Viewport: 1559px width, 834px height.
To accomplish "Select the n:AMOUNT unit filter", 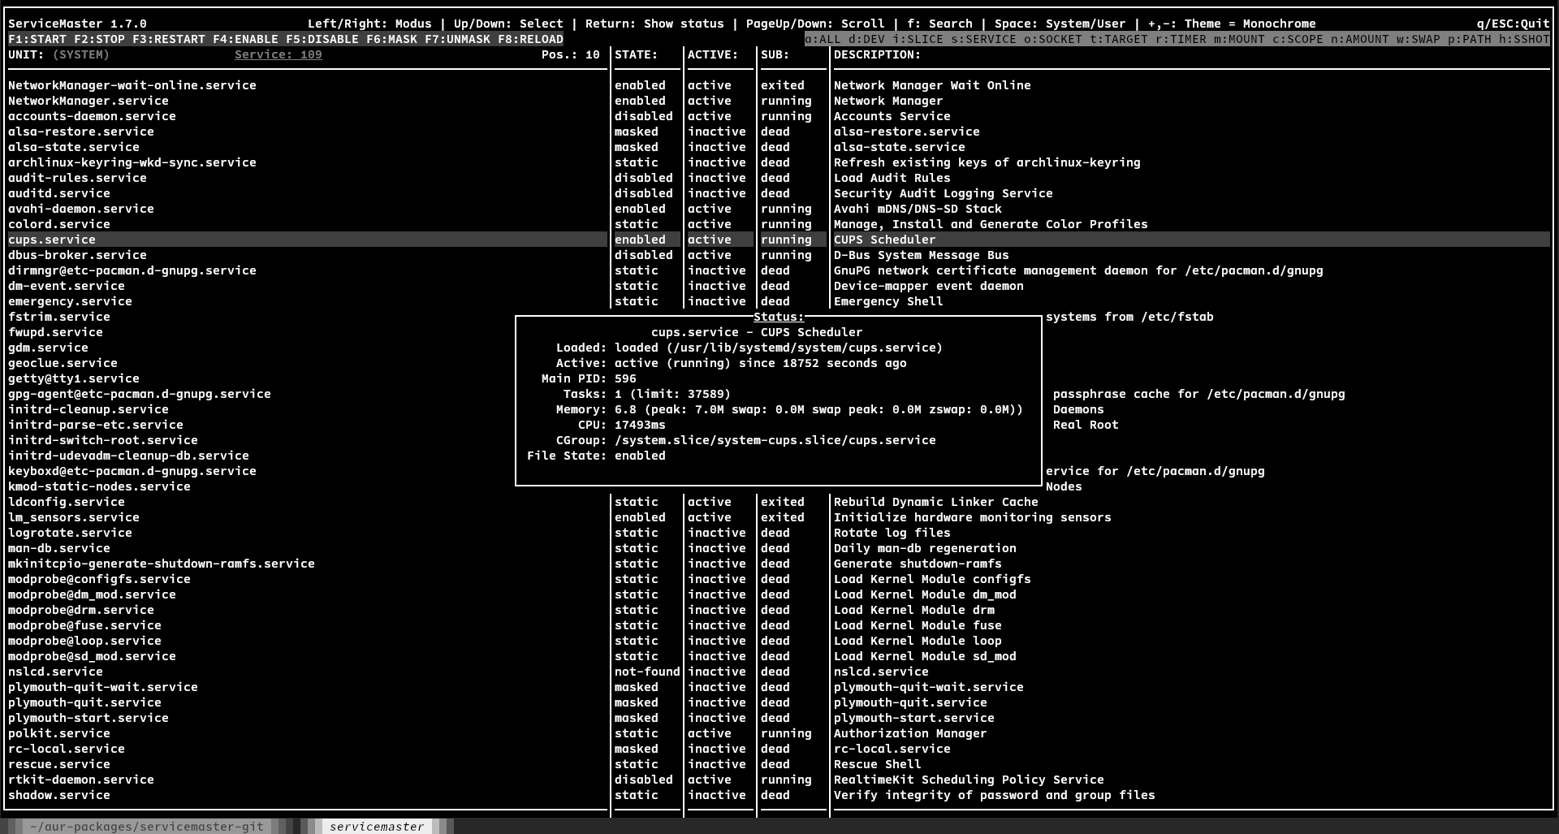I will click(1360, 39).
